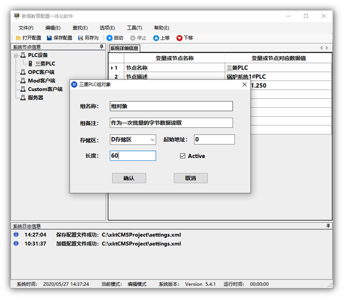The width and height of the screenshot is (344, 299).
Task: Click the OPC客户端 node icon
Action: point(23,72)
